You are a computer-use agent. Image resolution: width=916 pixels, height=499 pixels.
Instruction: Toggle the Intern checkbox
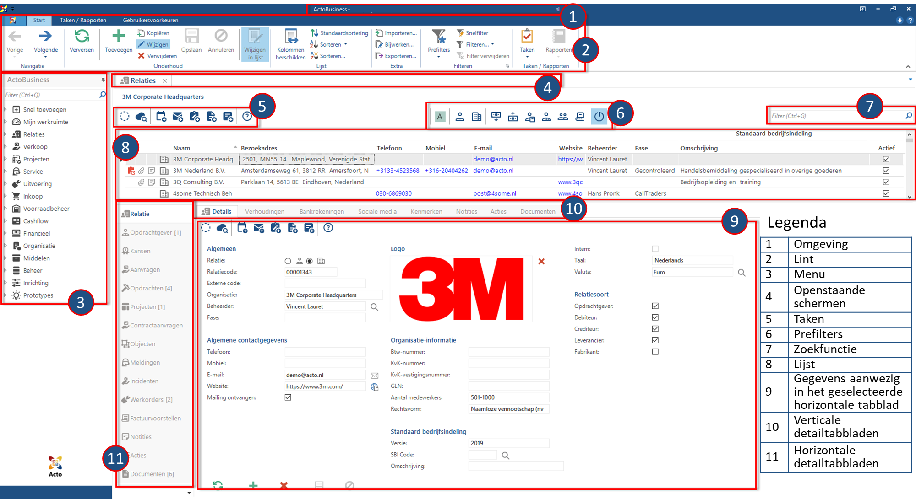(x=655, y=249)
